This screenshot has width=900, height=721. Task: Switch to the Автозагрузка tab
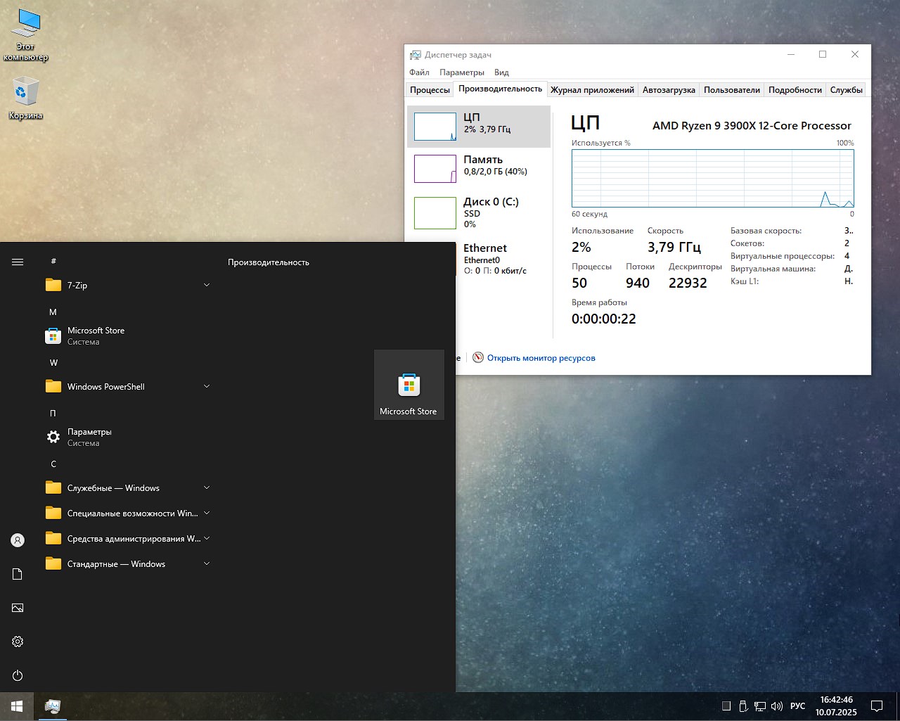pyautogui.click(x=669, y=90)
